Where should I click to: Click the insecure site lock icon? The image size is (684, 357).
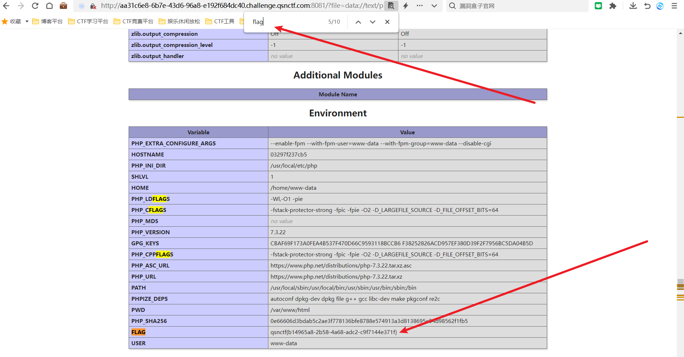click(93, 6)
